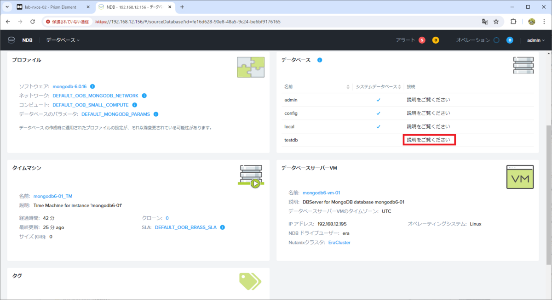The image size is (552, 300).
Task: Open the mongodb6-01_TM time machine link
Action: pyautogui.click(x=53, y=196)
